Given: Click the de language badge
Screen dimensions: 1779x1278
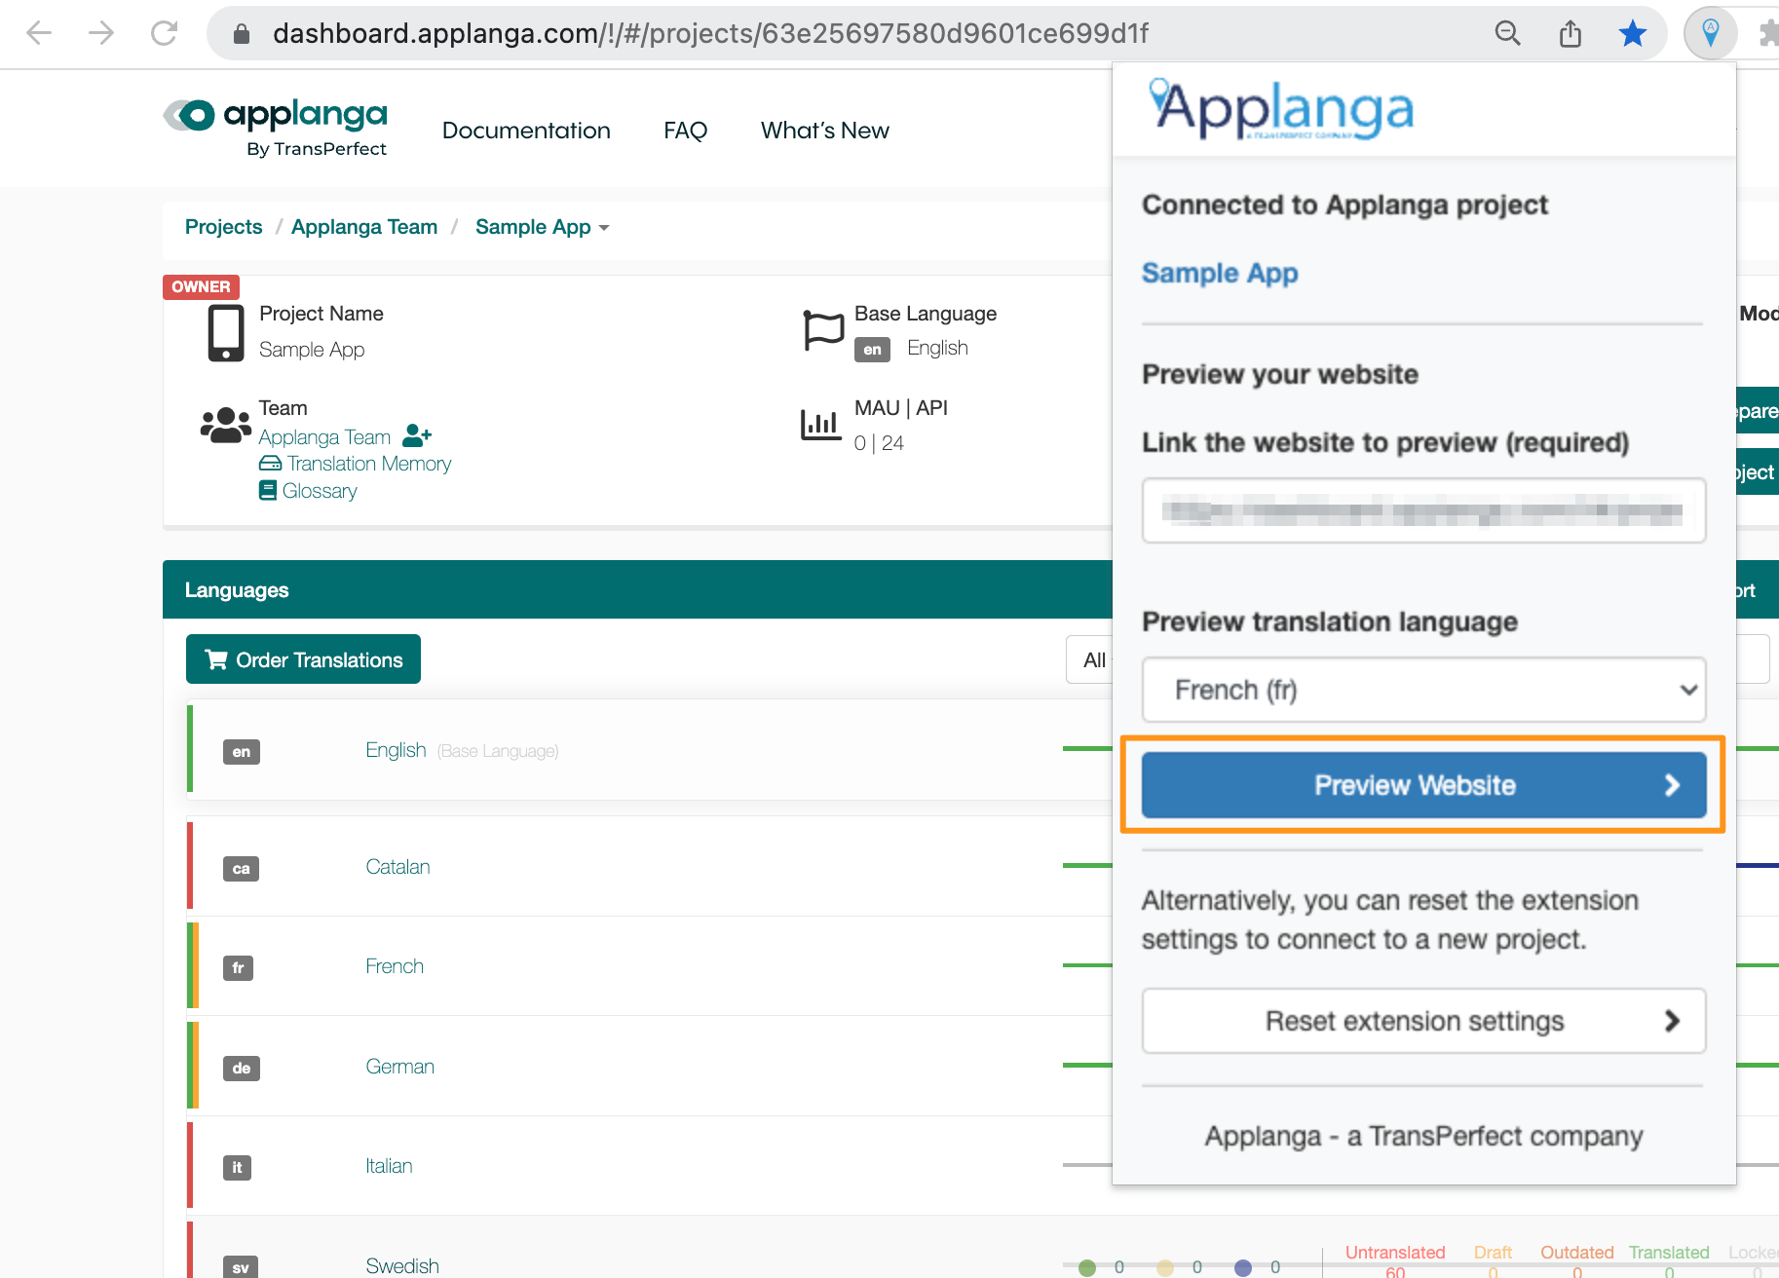Looking at the screenshot, I should click(x=241, y=1069).
